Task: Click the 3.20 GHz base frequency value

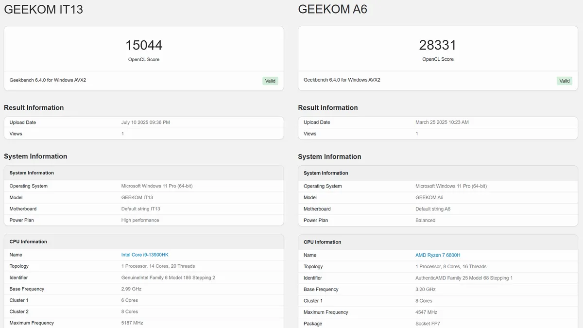Action: [x=426, y=290]
